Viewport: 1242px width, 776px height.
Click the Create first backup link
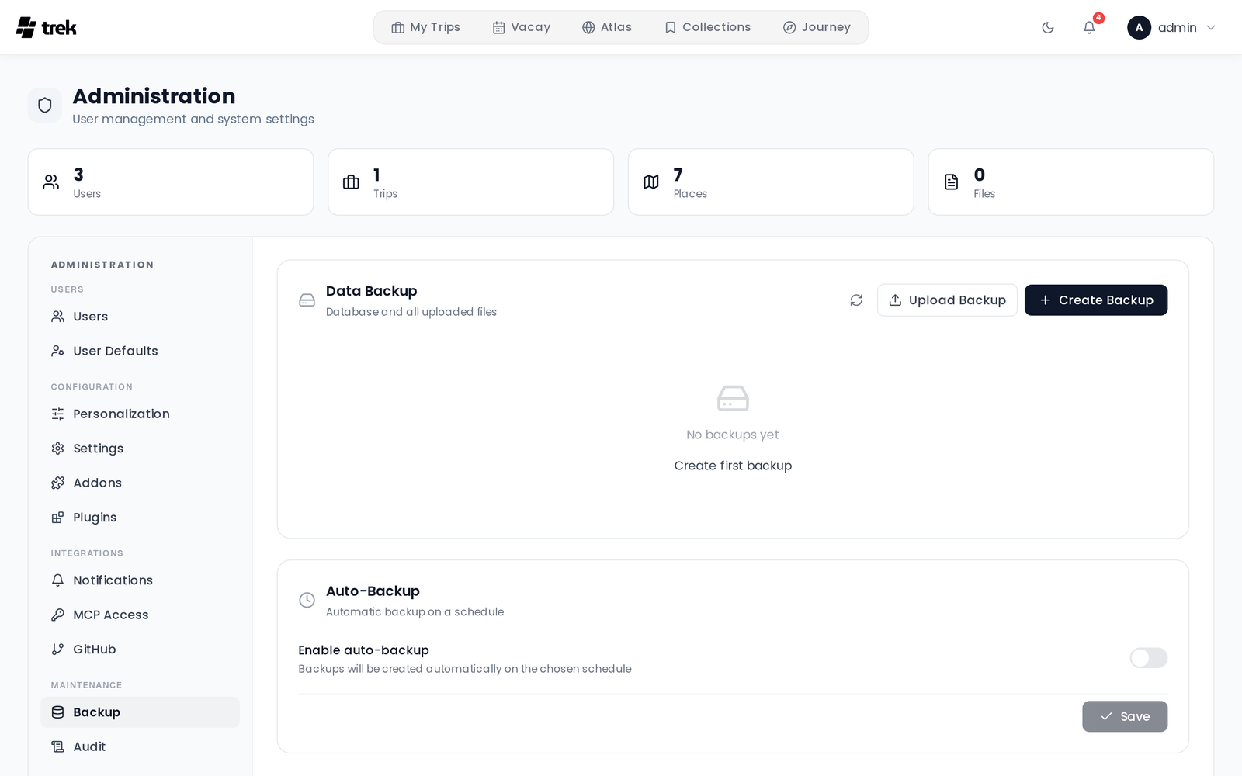pos(733,466)
